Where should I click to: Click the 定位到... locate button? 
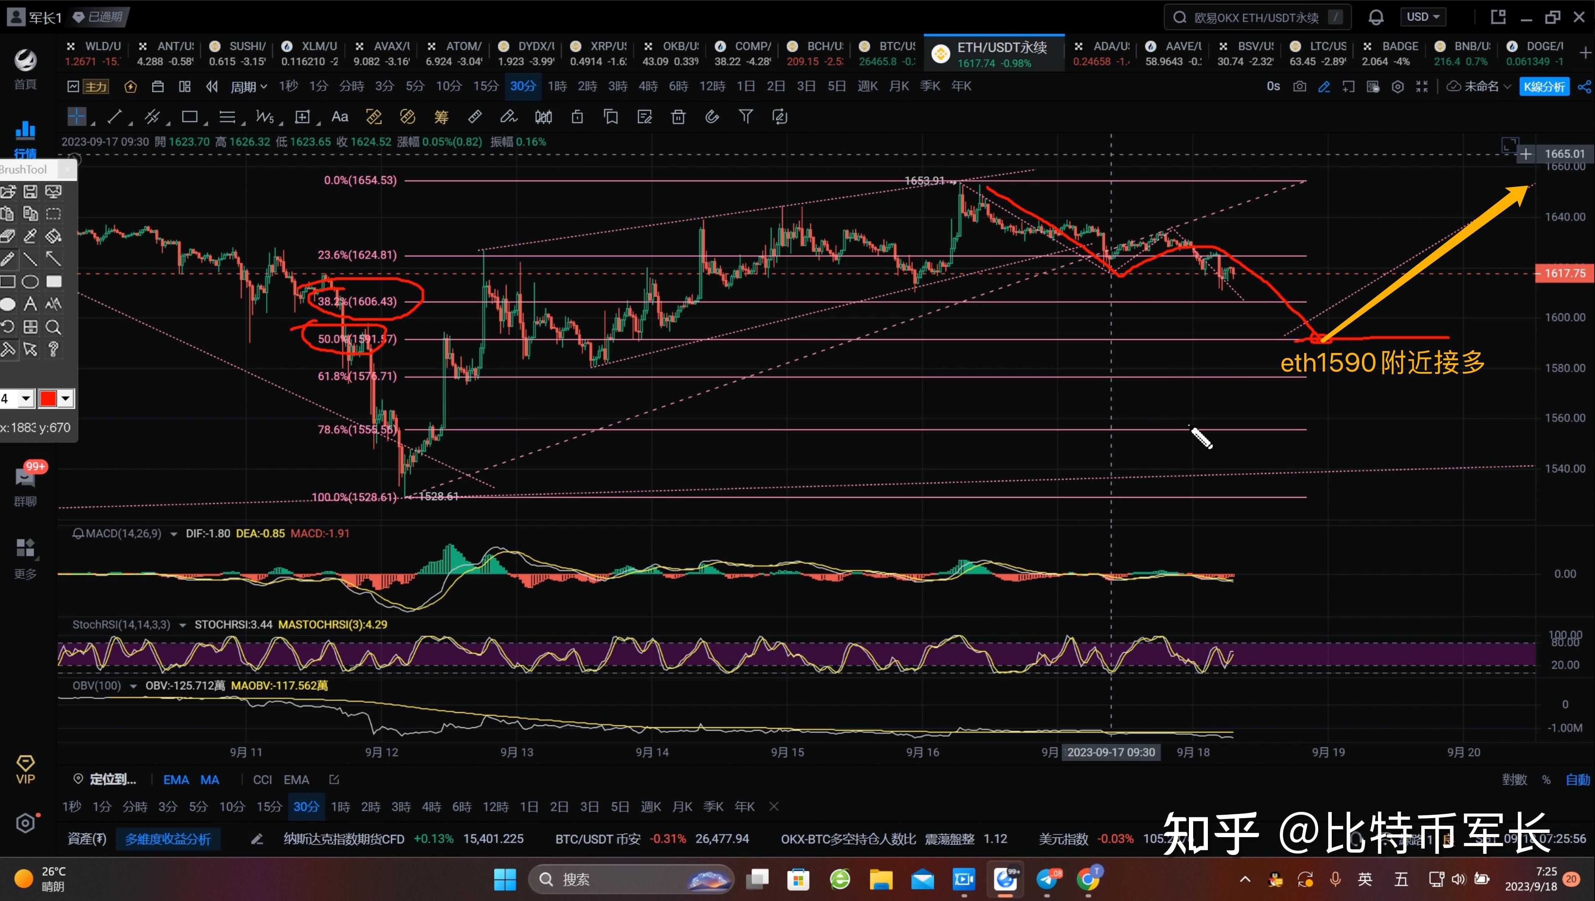105,780
